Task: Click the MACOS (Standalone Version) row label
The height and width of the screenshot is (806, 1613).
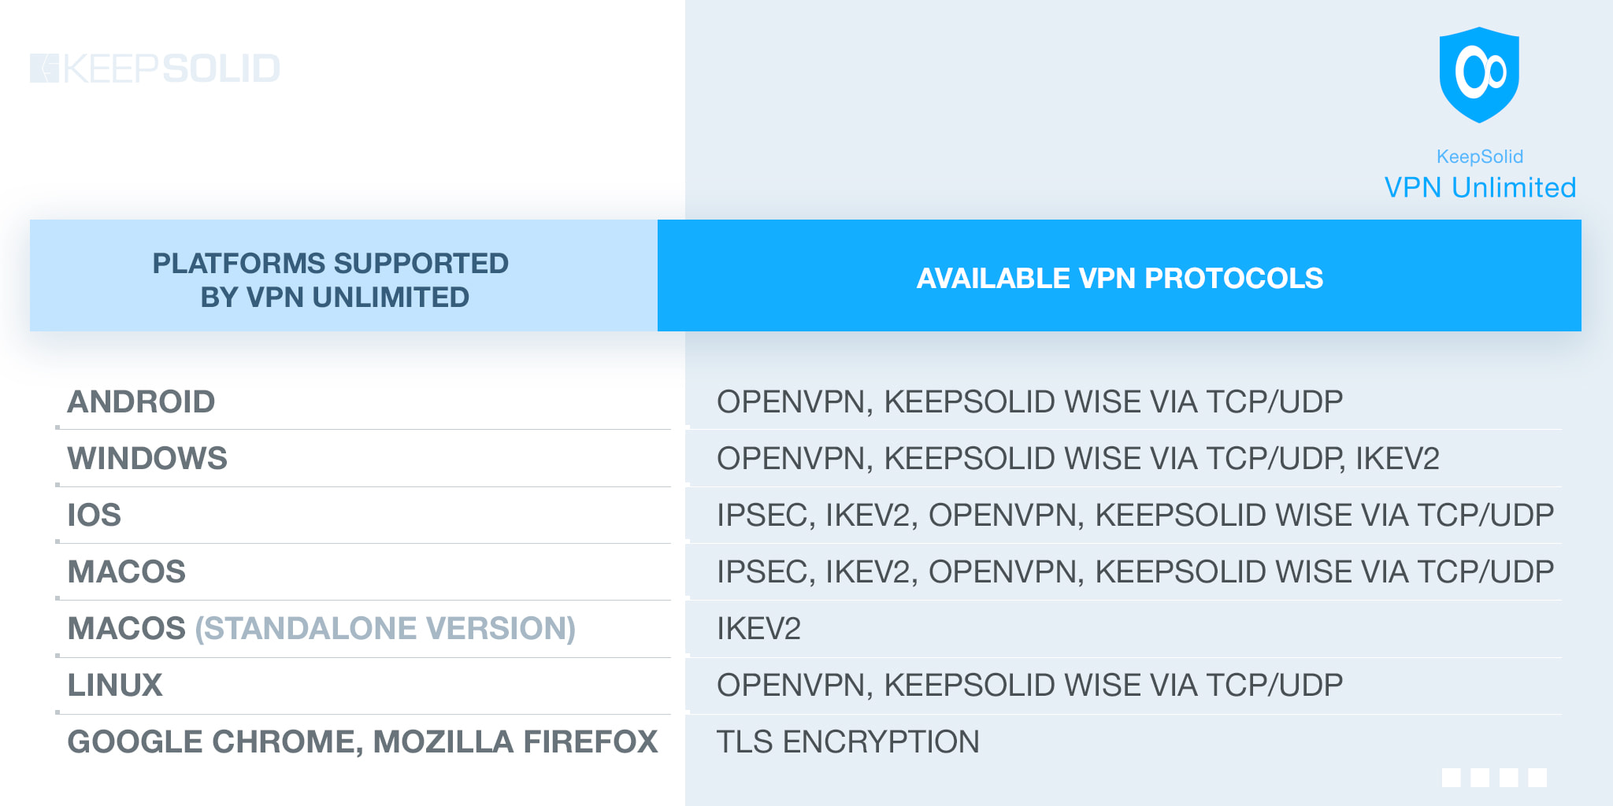Action: tap(321, 629)
